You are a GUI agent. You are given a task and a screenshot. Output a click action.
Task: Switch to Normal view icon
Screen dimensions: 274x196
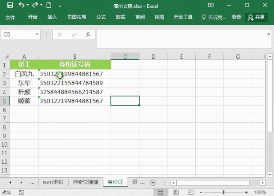pyautogui.click(x=161, y=192)
